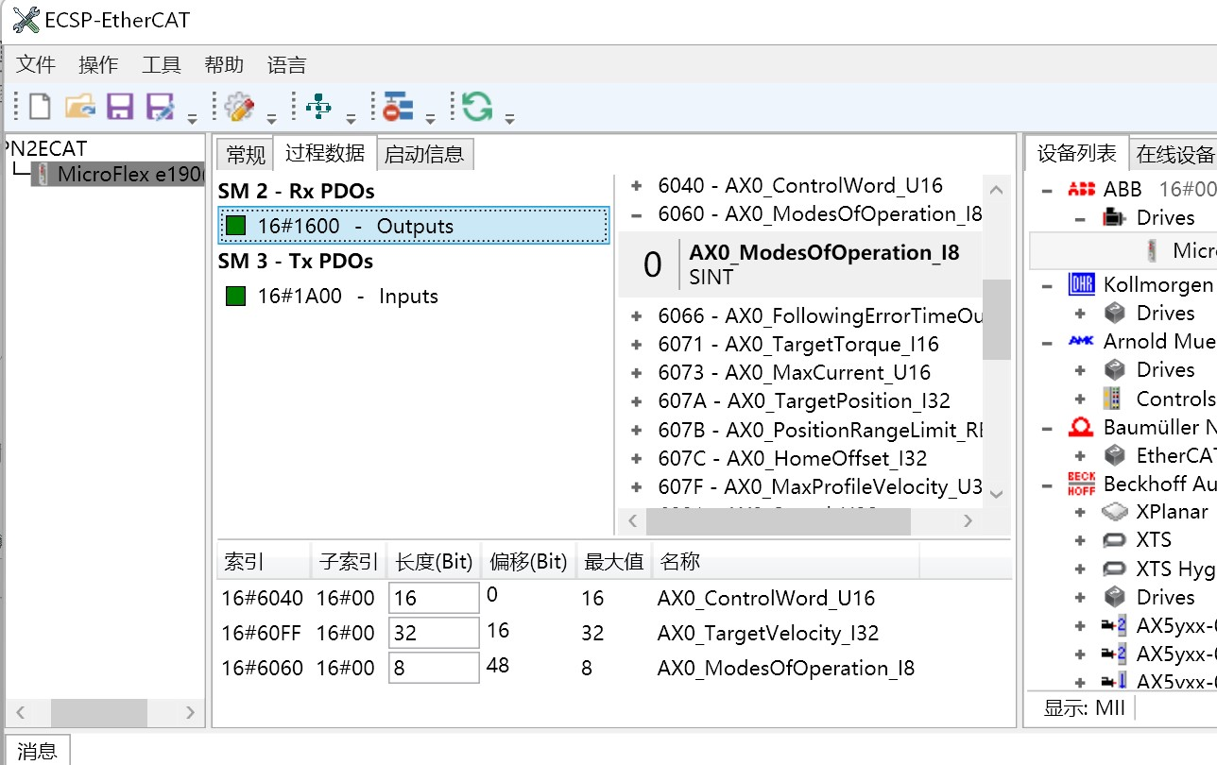Expand 607C AX0_HomeOffset_I32 entry
This screenshot has width=1217, height=765.
(x=637, y=459)
